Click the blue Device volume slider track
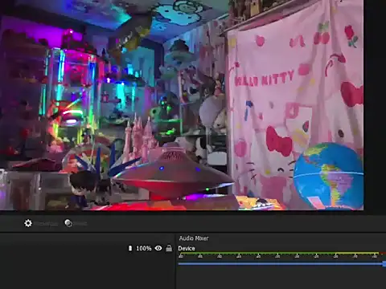Viewport: 386px width, 289px height. tap(281, 264)
